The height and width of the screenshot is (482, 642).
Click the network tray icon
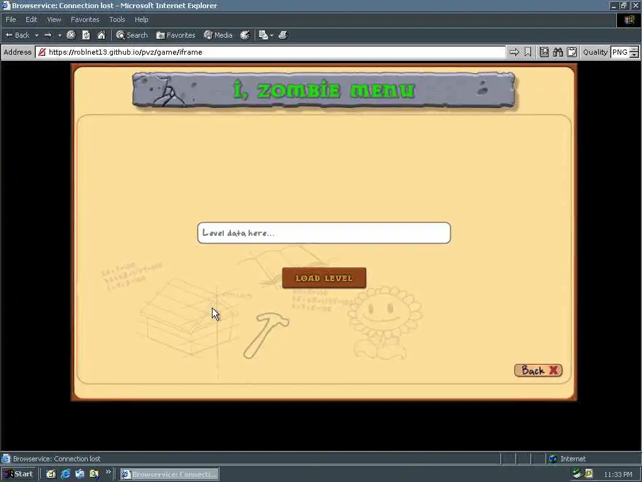point(577,474)
